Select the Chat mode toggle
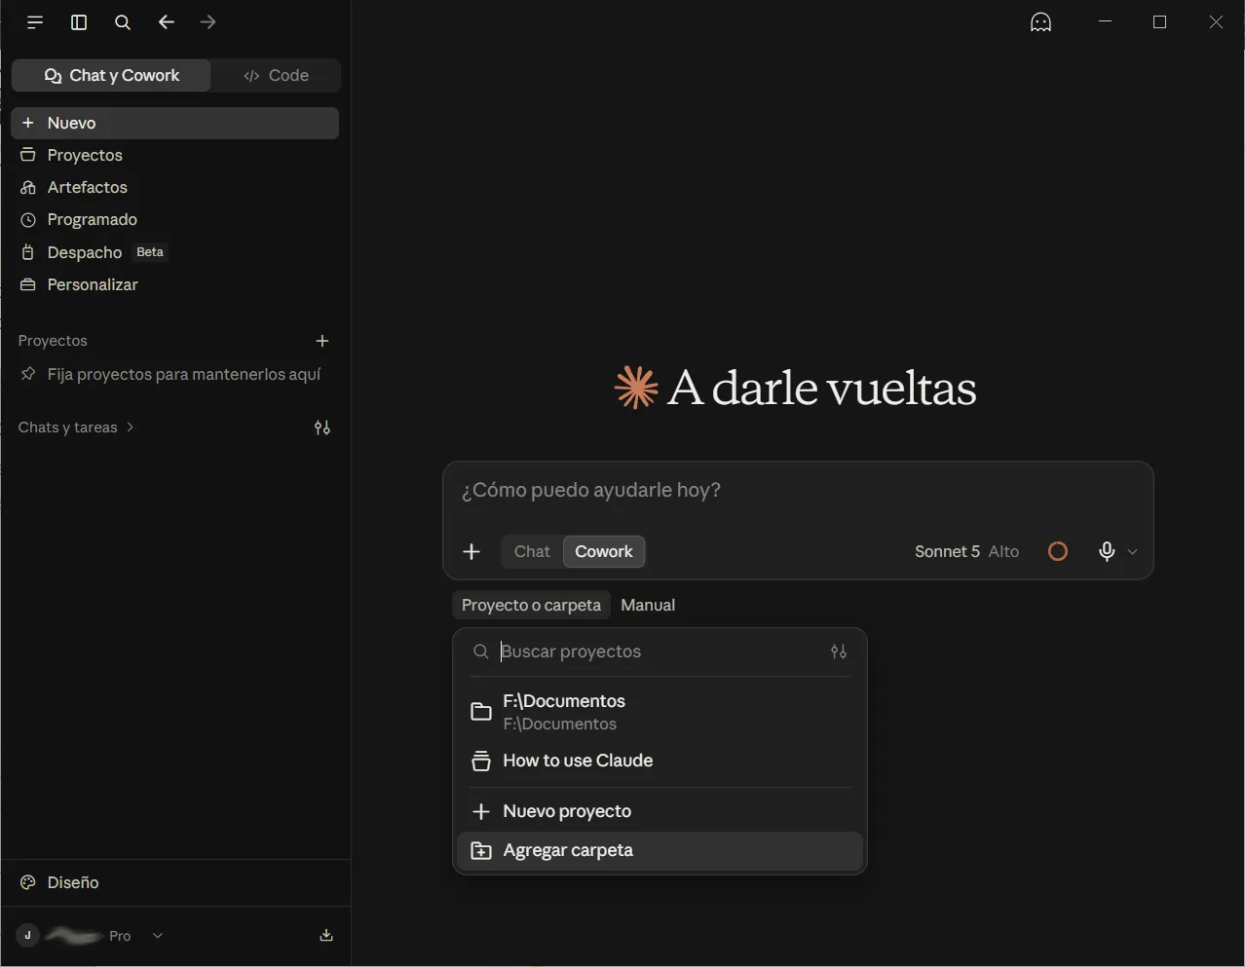The width and height of the screenshot is (1245, 967). coord(532,551)
